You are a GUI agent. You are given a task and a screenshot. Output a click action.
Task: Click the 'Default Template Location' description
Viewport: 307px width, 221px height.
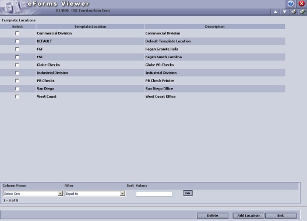(168, 41)
